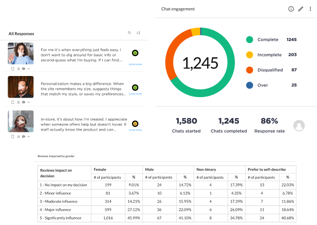Select the Incomplete legend label
This screenshot has height=225, width=317.
[x=270, y=55]
